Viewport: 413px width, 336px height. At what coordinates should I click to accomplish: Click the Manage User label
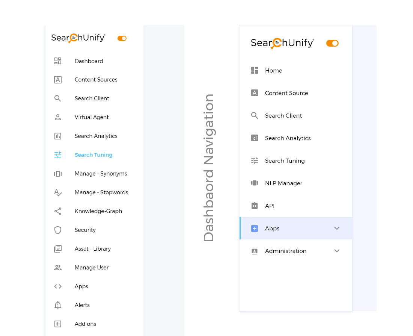click(92, 268)
